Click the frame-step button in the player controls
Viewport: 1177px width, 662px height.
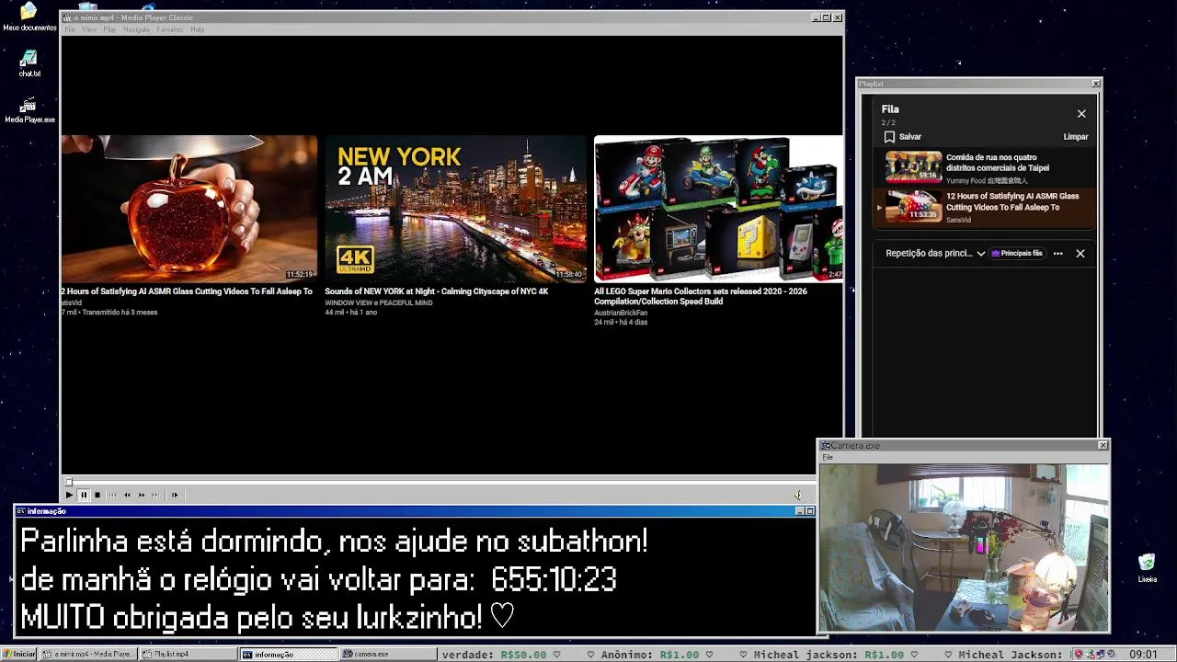coord(175,495)
